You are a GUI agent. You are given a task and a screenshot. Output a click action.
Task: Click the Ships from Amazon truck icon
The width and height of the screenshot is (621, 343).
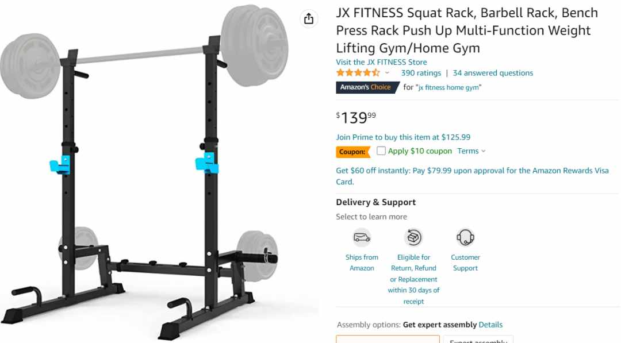(362, 237)
